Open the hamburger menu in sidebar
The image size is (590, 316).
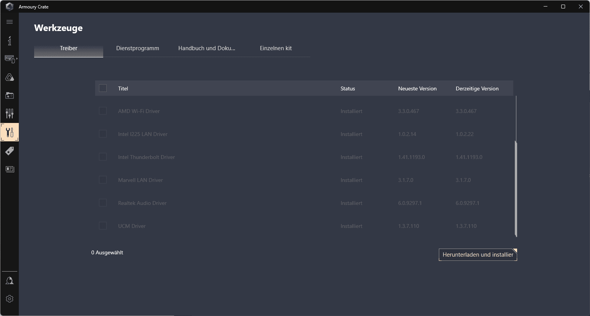10,22
